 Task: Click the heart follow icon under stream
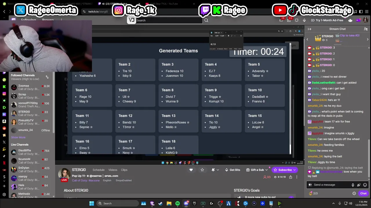pyautogui.click(x=191, y=170)
